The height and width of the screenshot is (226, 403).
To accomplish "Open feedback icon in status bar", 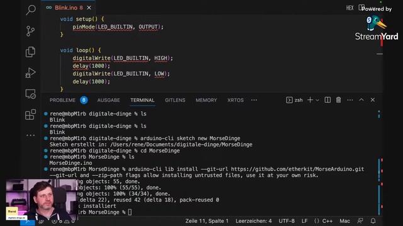I will coord(360,220).
